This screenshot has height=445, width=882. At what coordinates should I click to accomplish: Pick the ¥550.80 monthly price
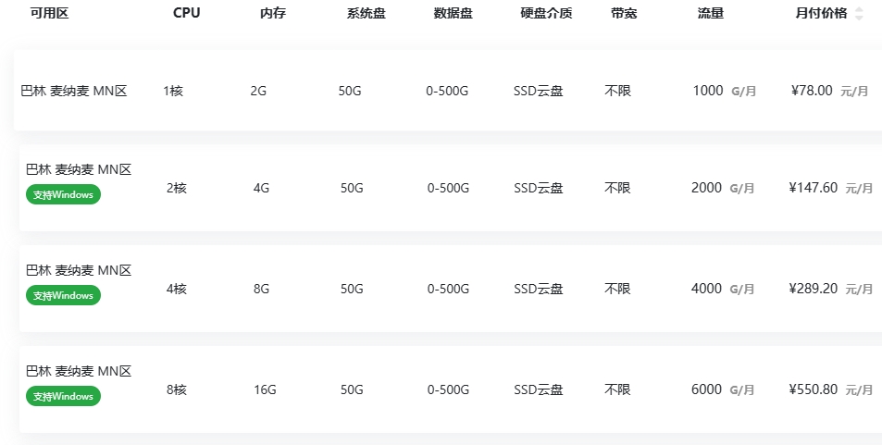(x=813, y=389)
